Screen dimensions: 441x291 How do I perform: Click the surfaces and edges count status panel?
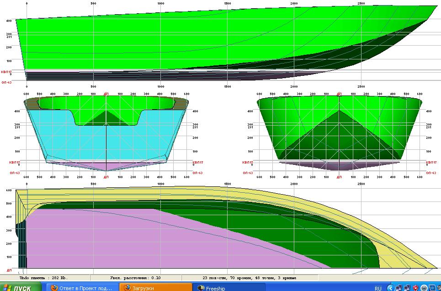point(249,277)
